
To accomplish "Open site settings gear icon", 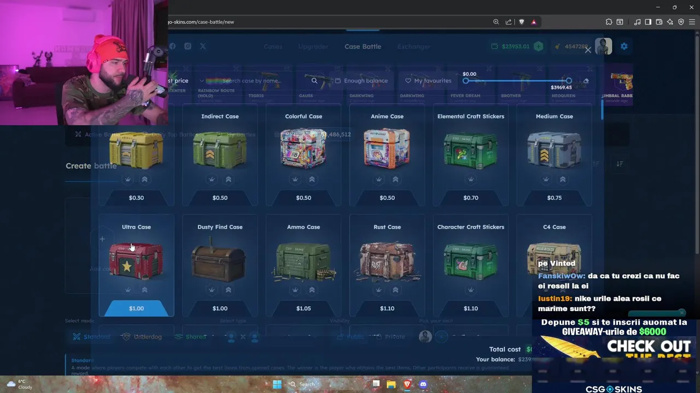I will point(624,46).
